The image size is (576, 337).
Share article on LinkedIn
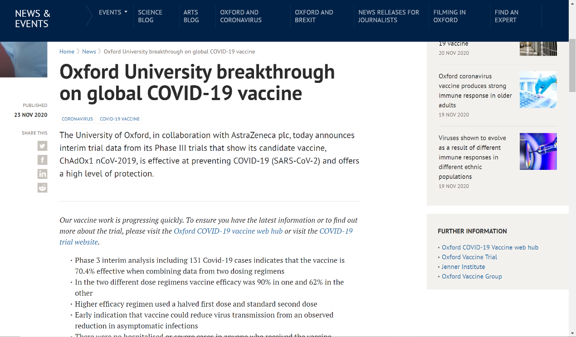pyautogui.click(x=42, y=174)
